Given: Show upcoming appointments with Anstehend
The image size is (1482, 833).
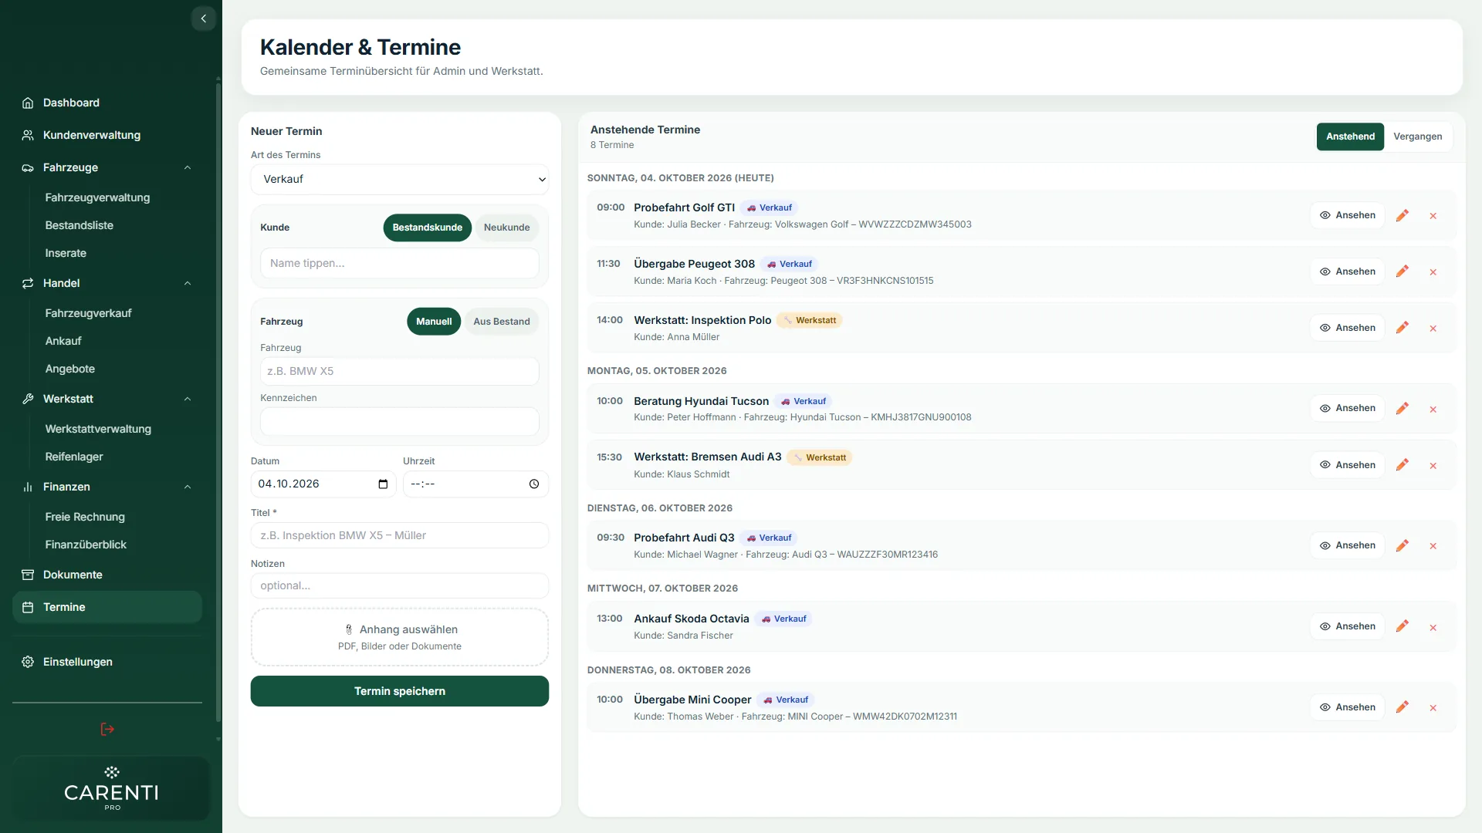Looking at the screenshot, I should point(1350,137).
